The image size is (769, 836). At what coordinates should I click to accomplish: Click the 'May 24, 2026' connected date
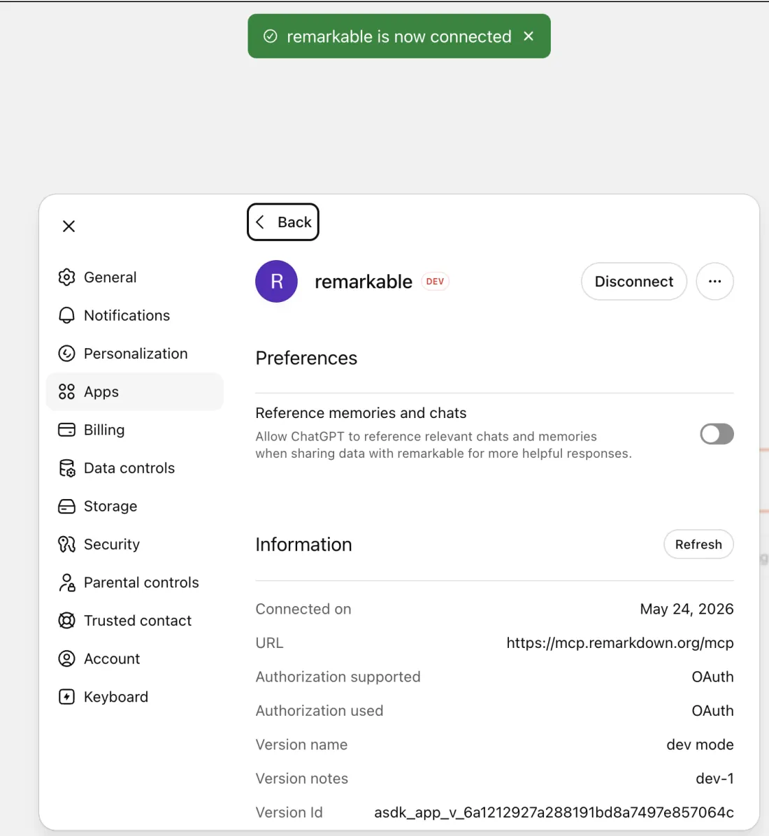click(687, 609)
